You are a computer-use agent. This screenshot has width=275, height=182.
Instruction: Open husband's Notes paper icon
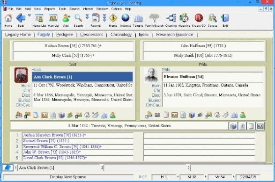[x=36, y=115]
